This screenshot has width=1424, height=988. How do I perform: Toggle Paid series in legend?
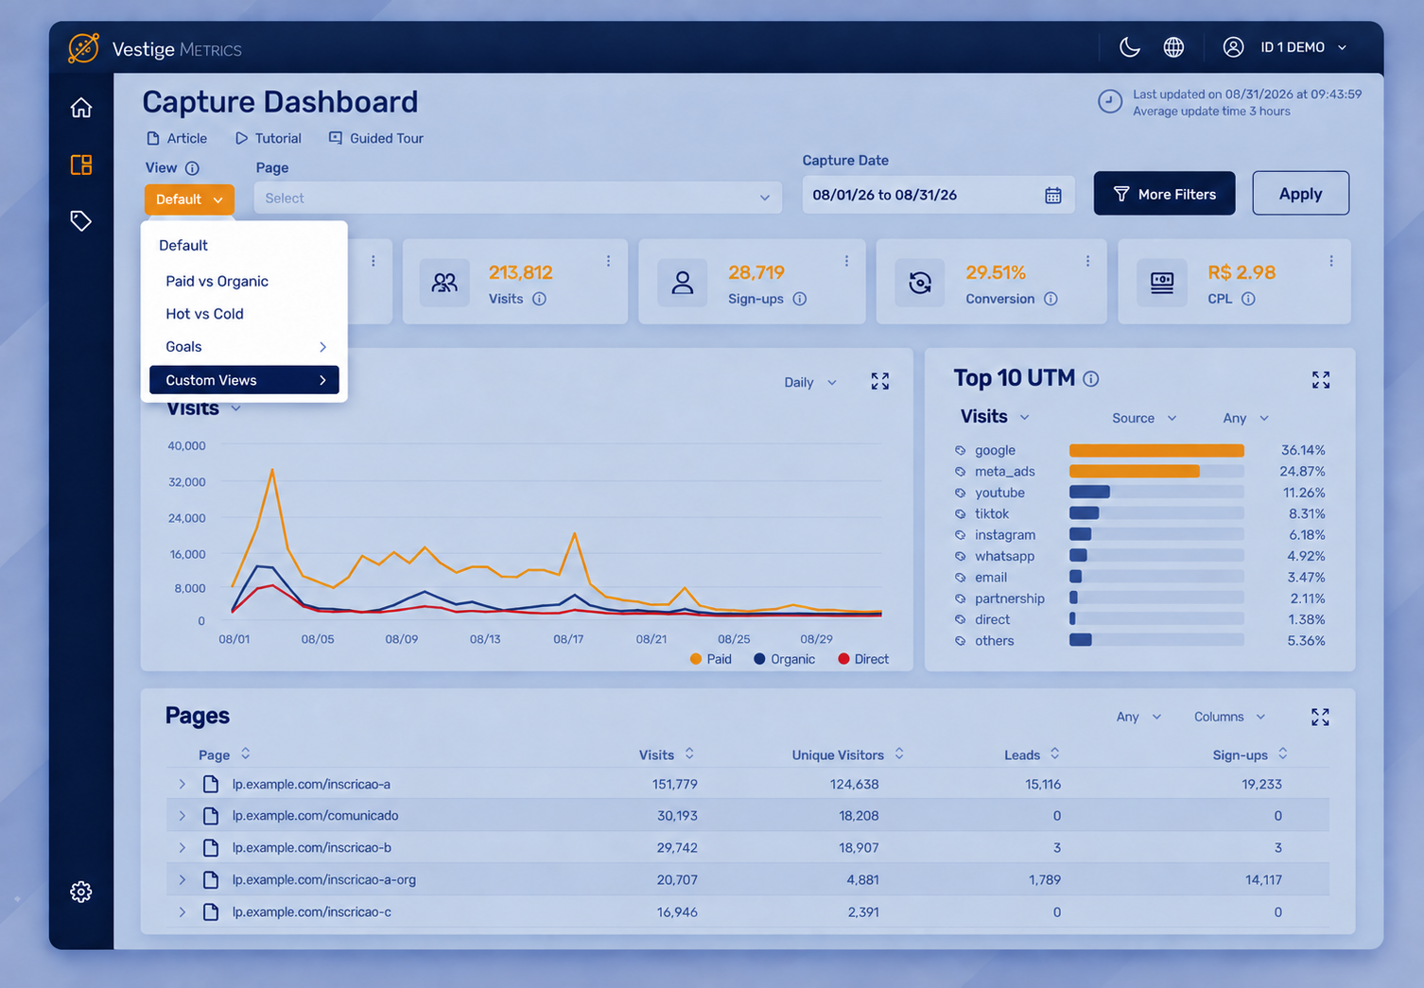tap(711, 659)
